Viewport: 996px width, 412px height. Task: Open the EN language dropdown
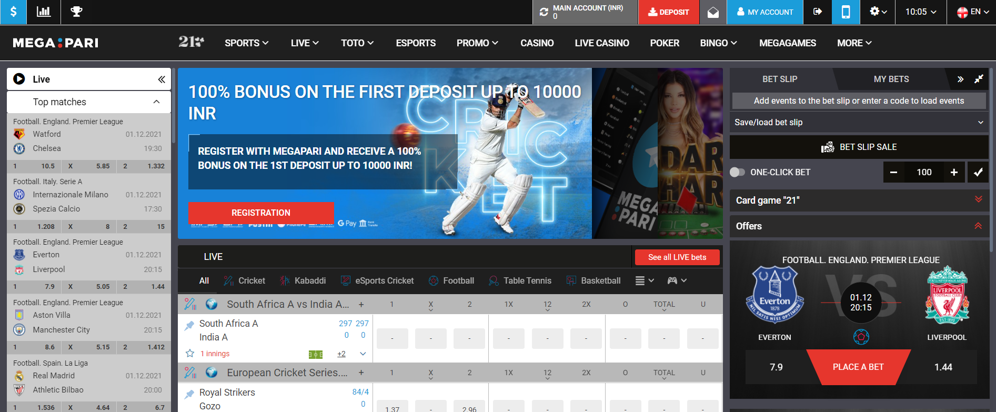pyautogui.click(x=973, y=12)
